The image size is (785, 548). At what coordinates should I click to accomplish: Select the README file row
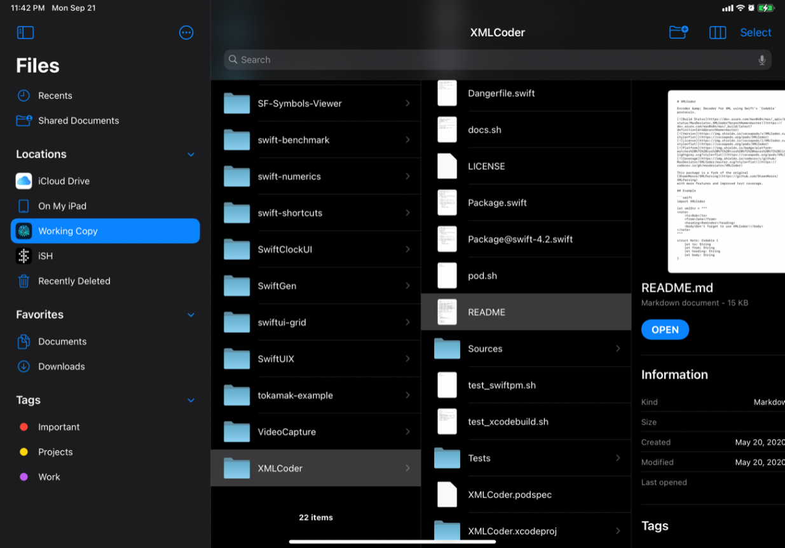point(526,312)
